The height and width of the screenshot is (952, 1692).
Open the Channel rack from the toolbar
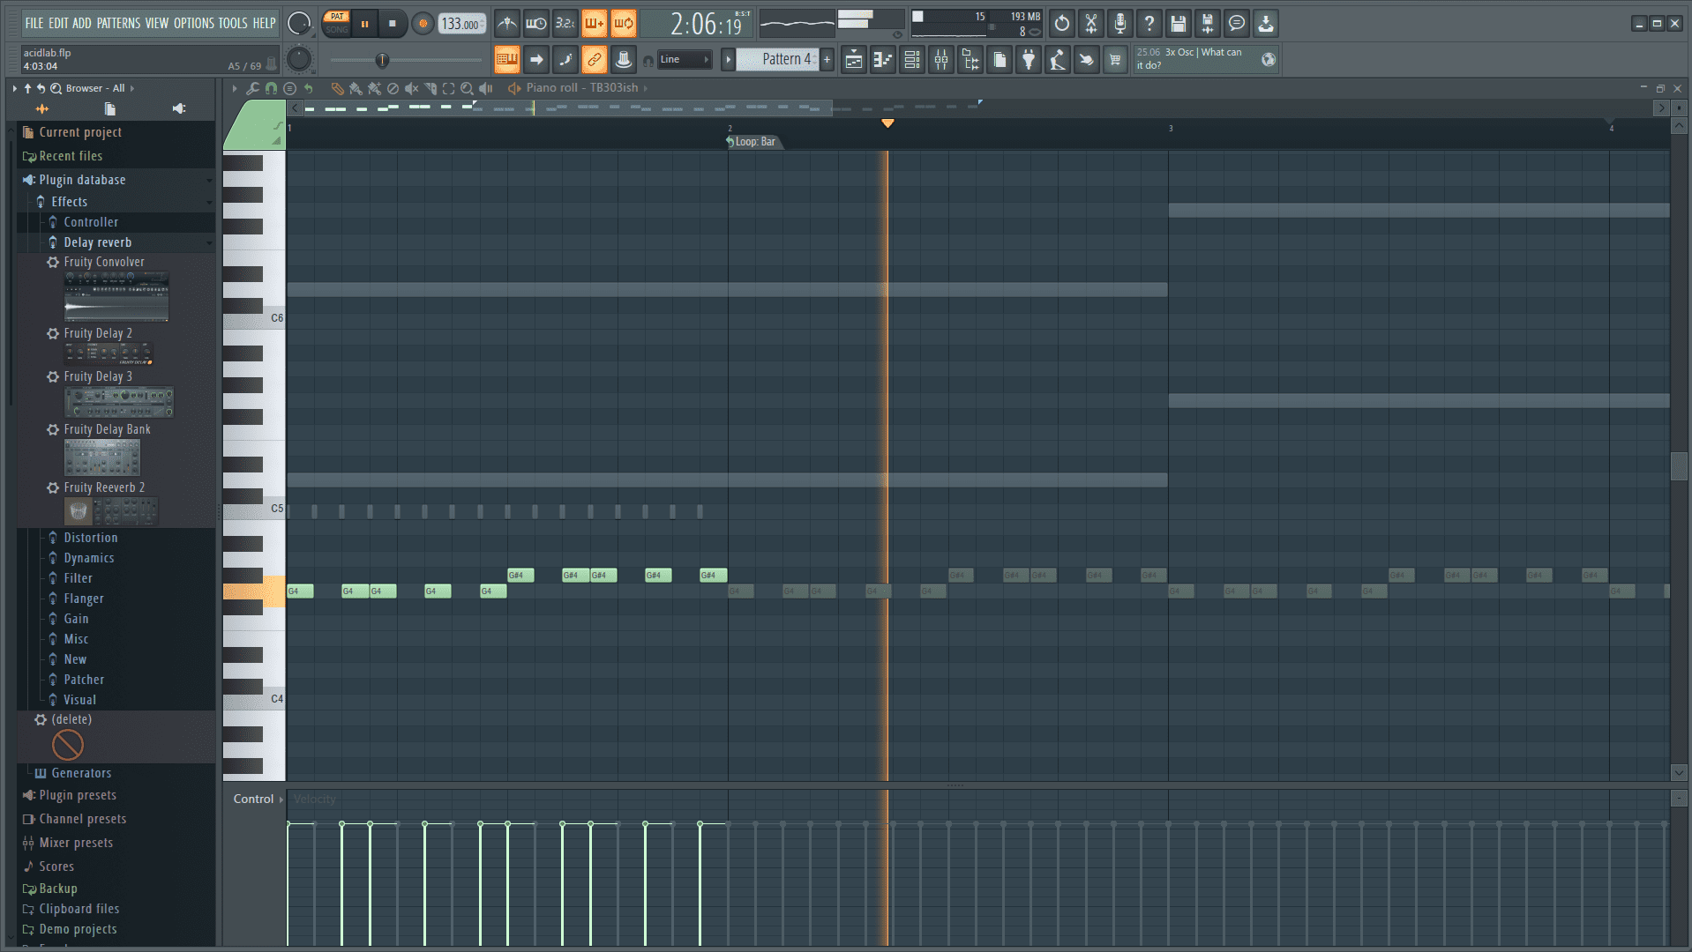click(911, 59)
